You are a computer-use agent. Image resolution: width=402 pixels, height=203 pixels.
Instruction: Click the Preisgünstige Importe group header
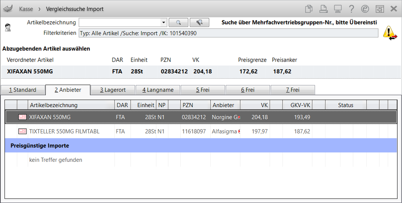point(201,146)
